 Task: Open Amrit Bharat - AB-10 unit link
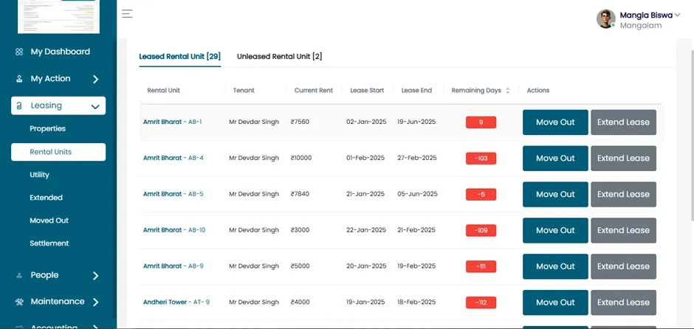click(174, 230)
